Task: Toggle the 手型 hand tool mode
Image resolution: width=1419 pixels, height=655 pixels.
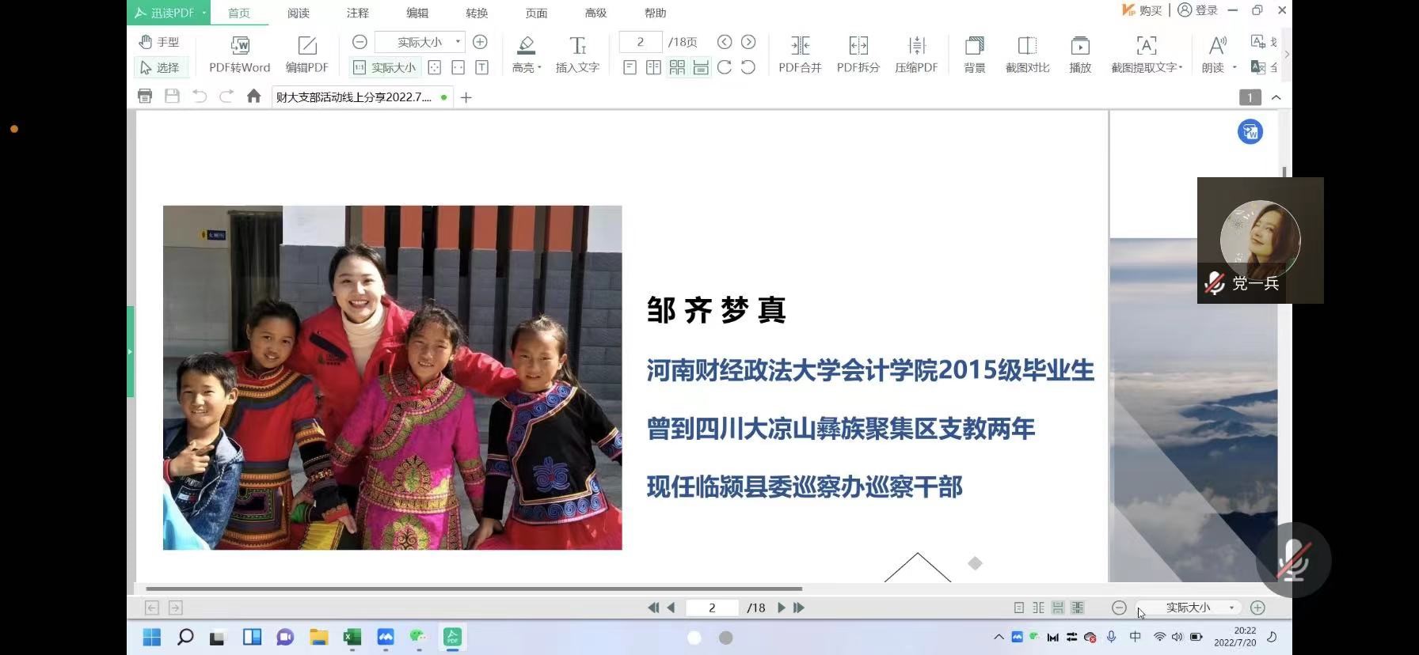Action: click(160, 42)
